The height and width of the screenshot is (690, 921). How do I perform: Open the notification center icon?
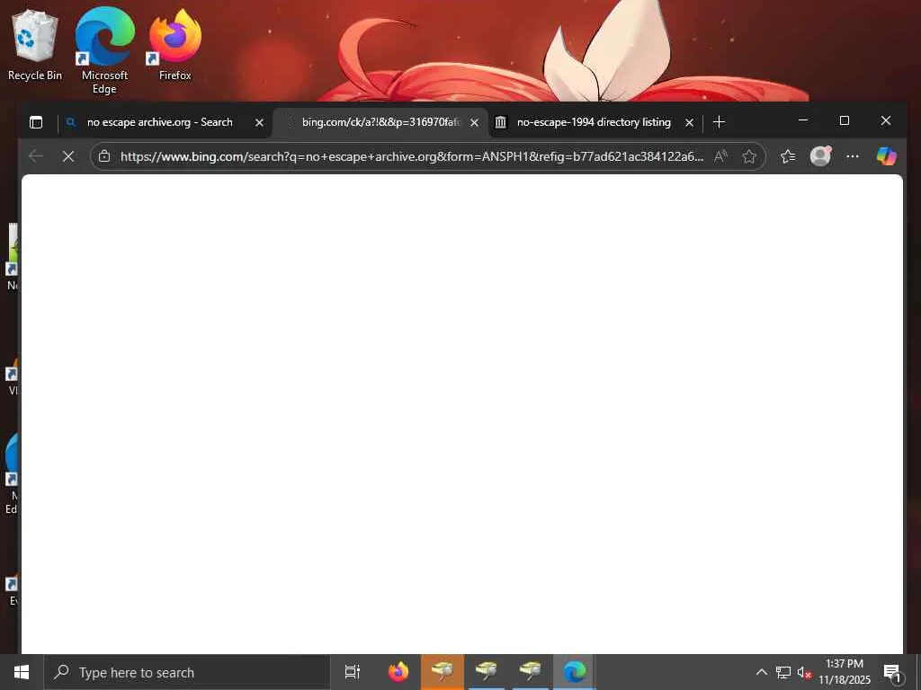892,672
